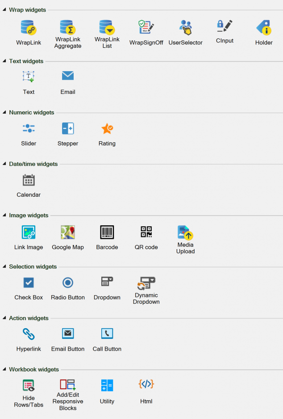Choose the Slider numeric widget
This screenshot has width=283, height=419.
pos(29,129)
